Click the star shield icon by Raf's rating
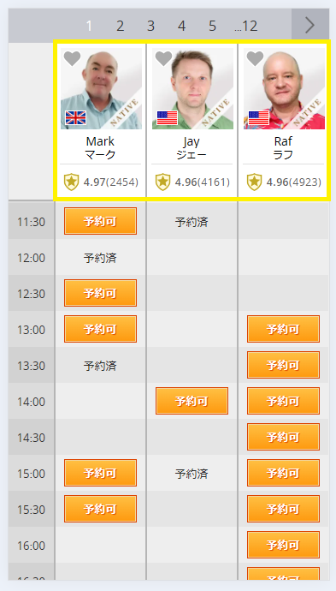The image size is (336, 591). (255, 182)
